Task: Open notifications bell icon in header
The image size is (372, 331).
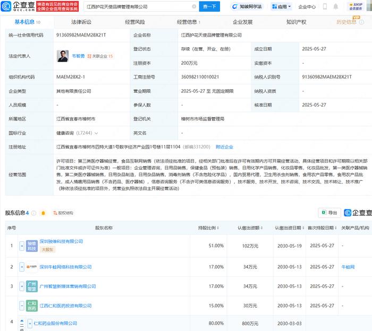Action: pyautogui.click(x=335, y=6)
